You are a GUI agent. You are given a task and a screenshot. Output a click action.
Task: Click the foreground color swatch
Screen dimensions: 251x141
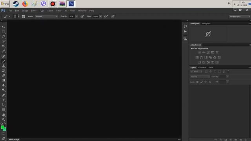pyautogui.click(x=2, y=127)
